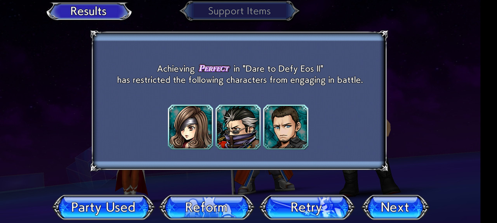Click the Reform button
Viewport: 497px width, 223px height.
pos(207,208)
